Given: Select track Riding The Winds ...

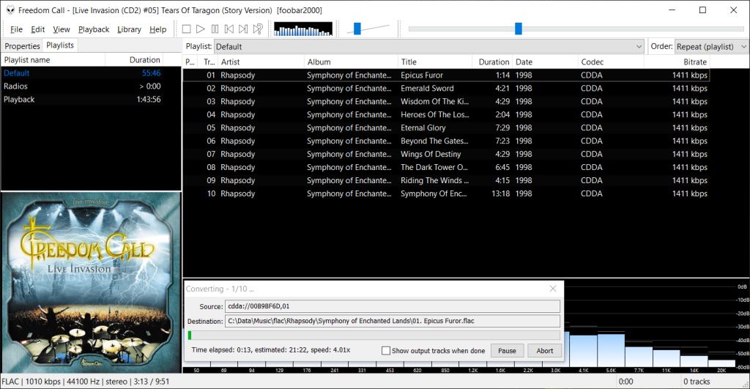Looking at the screenshot, I should (x=446, y=180).
